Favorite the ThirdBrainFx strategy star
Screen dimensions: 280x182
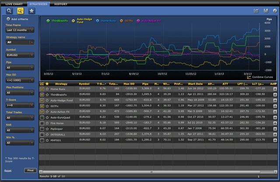[47, 95]
